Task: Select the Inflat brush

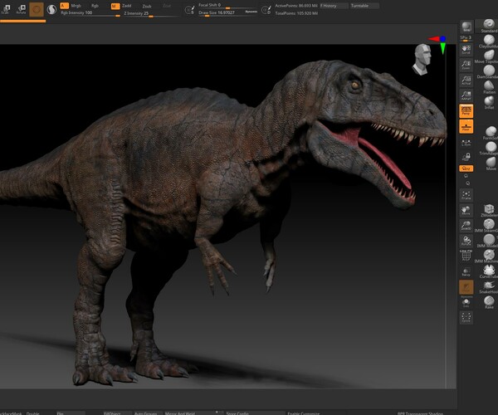Action: click(x=489, y=103)
